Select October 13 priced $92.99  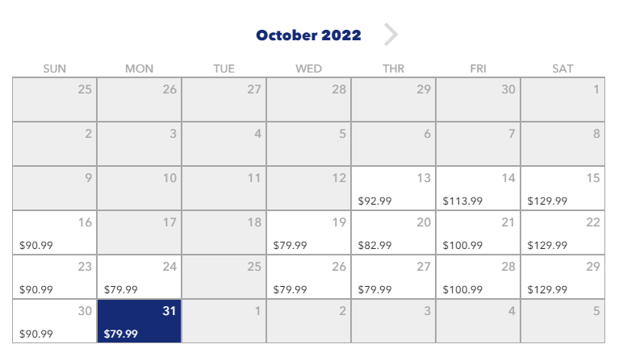coord(393,188)
